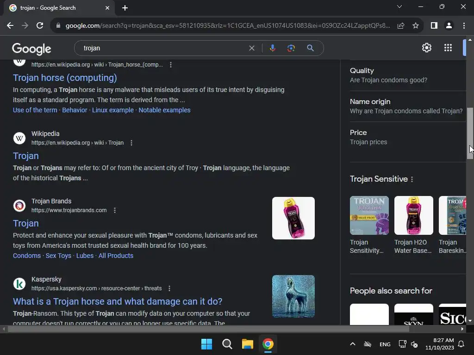Open options for the Kaspersky result
The height and width of the screenshot is (355, 474).
coord(169,288)
